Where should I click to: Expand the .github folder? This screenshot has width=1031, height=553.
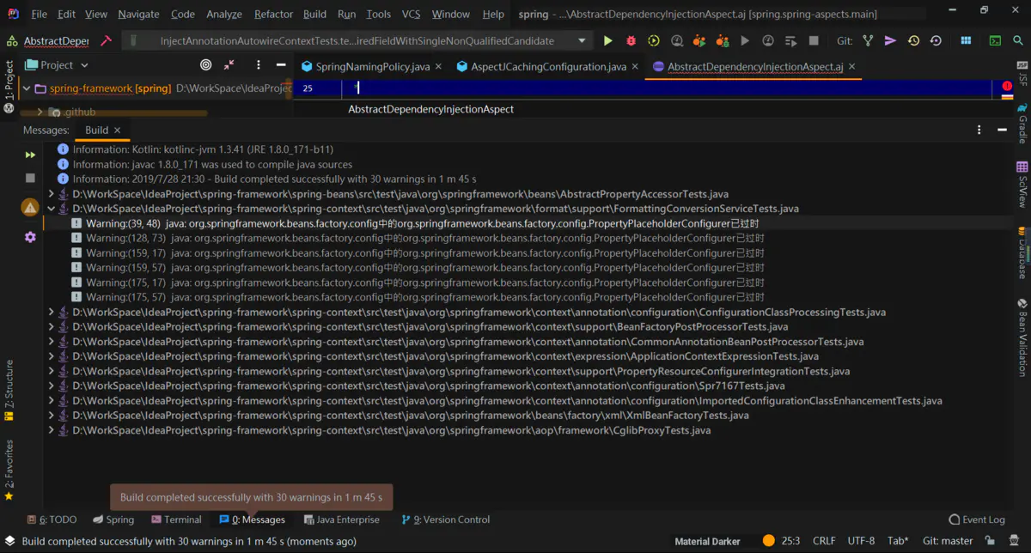(x=40, y=112)
